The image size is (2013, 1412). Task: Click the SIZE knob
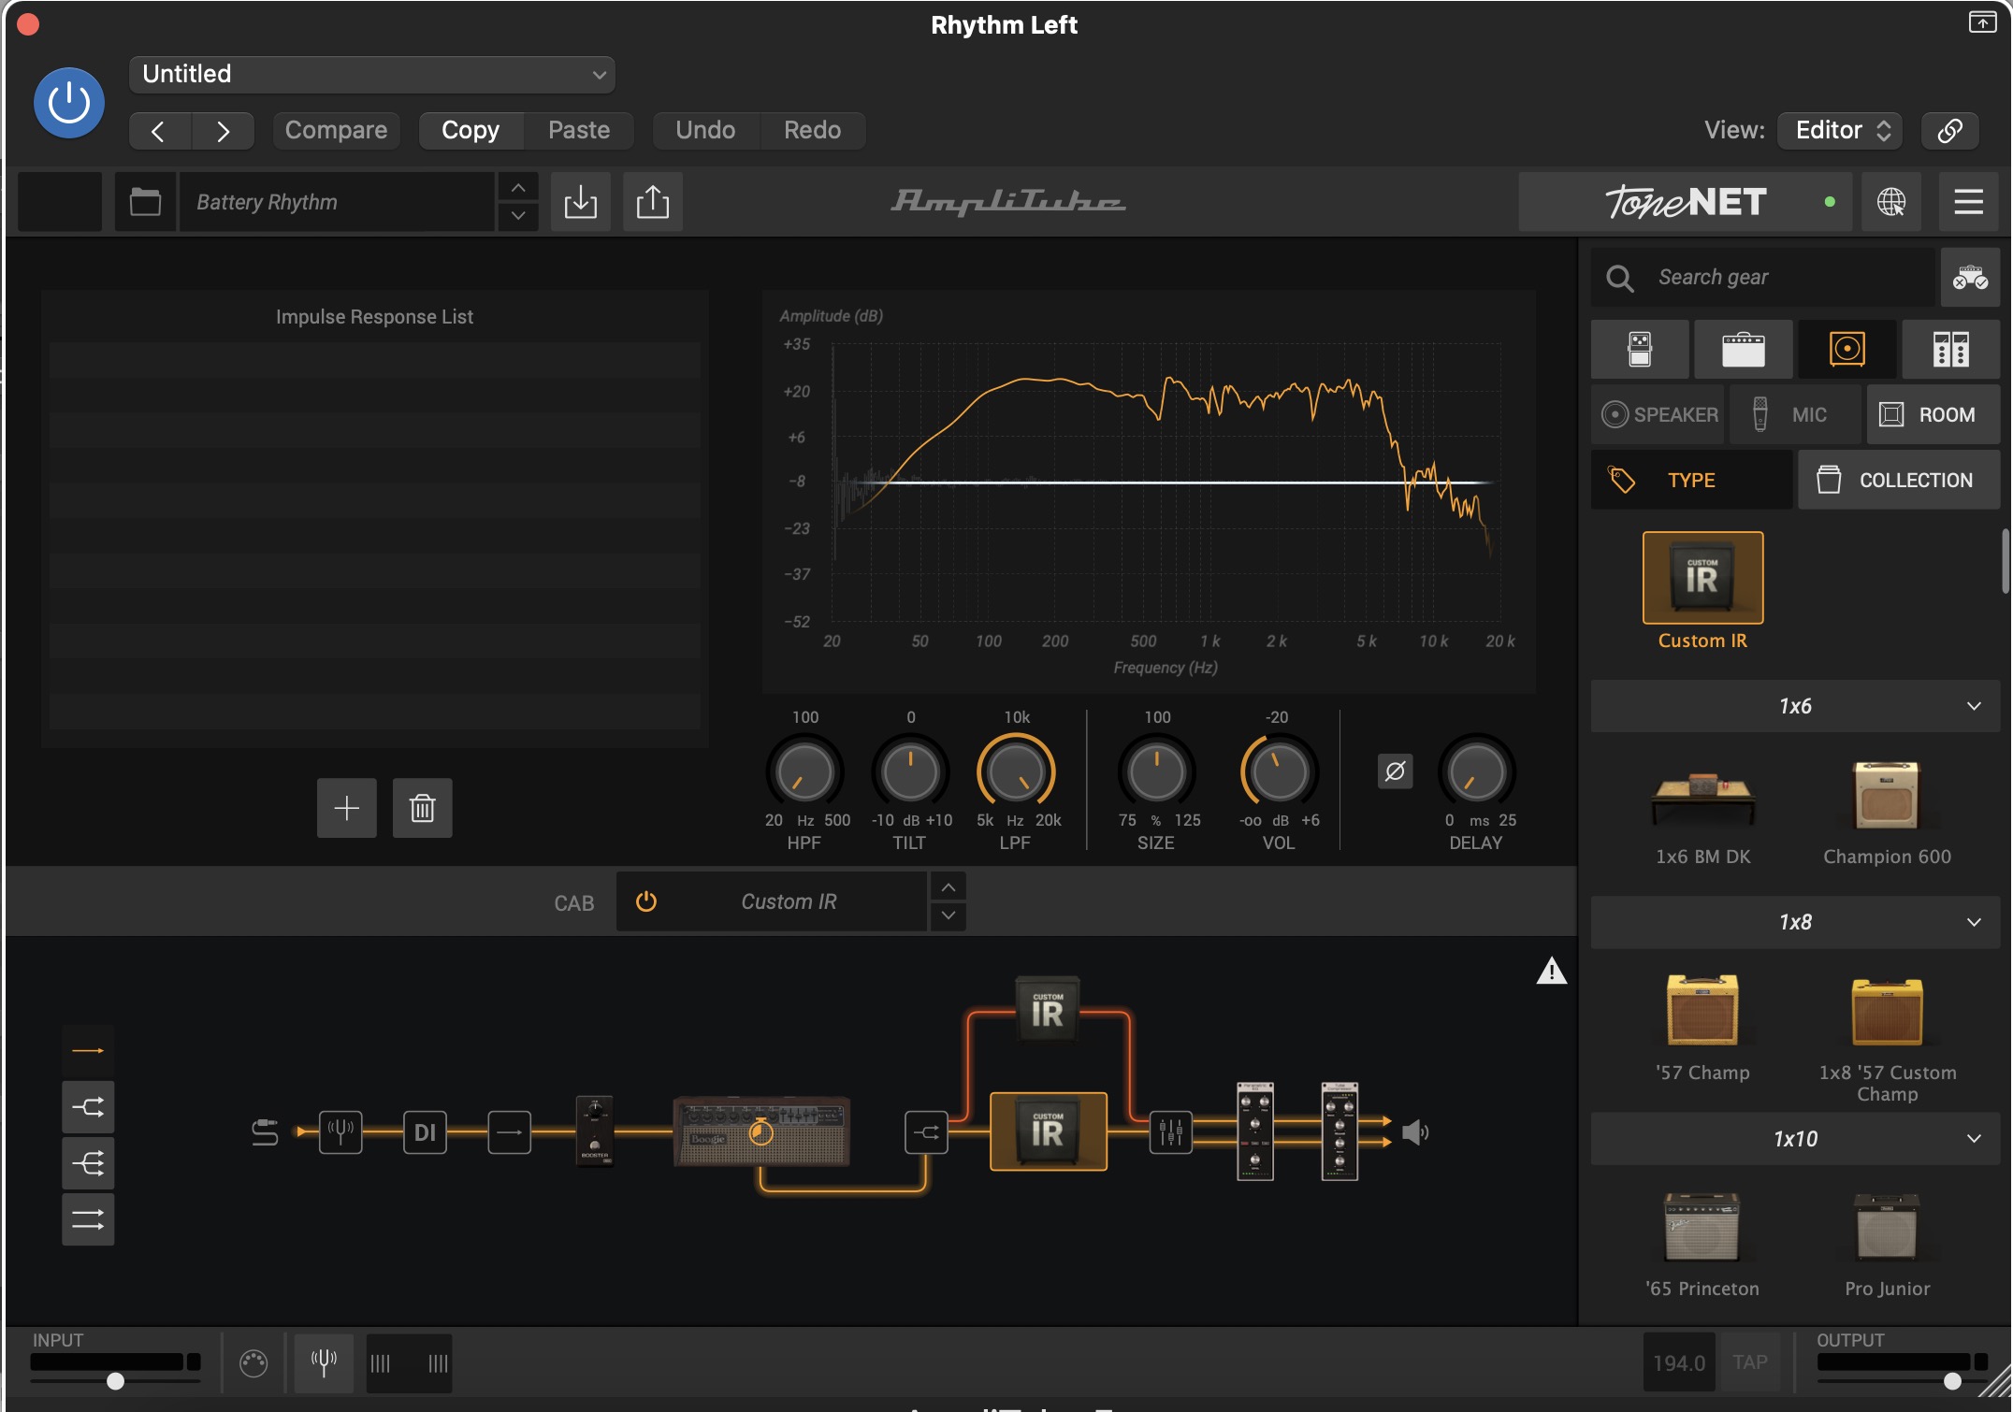tap(1157, 772)
